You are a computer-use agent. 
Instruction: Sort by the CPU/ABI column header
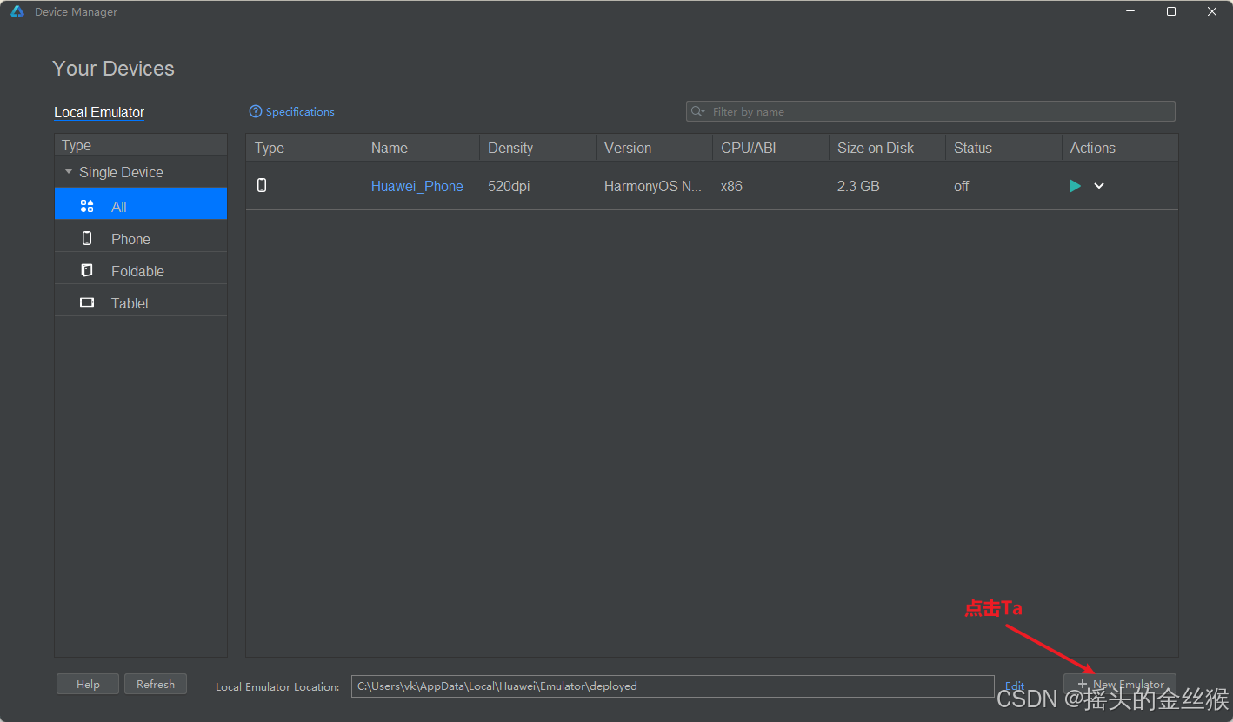(770, 148)
